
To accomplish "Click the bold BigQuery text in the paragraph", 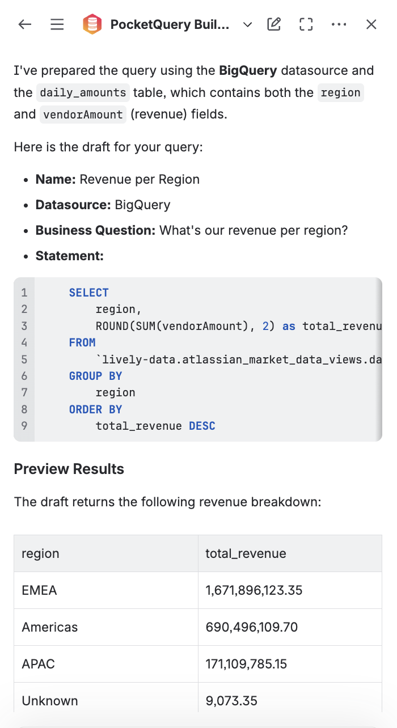I will (x=248, y=71).
